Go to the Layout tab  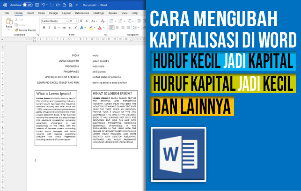[66, 13]
